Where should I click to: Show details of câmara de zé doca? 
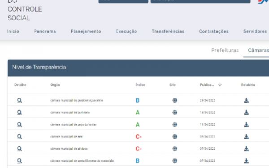point(19,149)
